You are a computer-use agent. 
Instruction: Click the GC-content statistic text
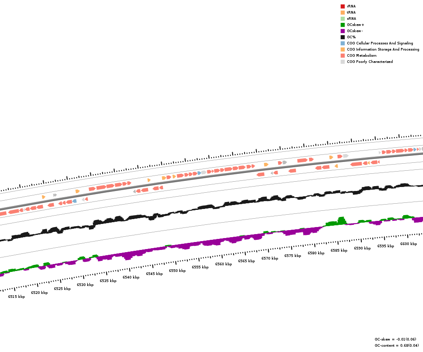(397, 345)
